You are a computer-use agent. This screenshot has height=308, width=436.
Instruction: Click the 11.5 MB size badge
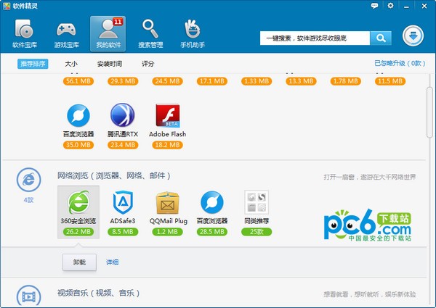tap(390, 81)
